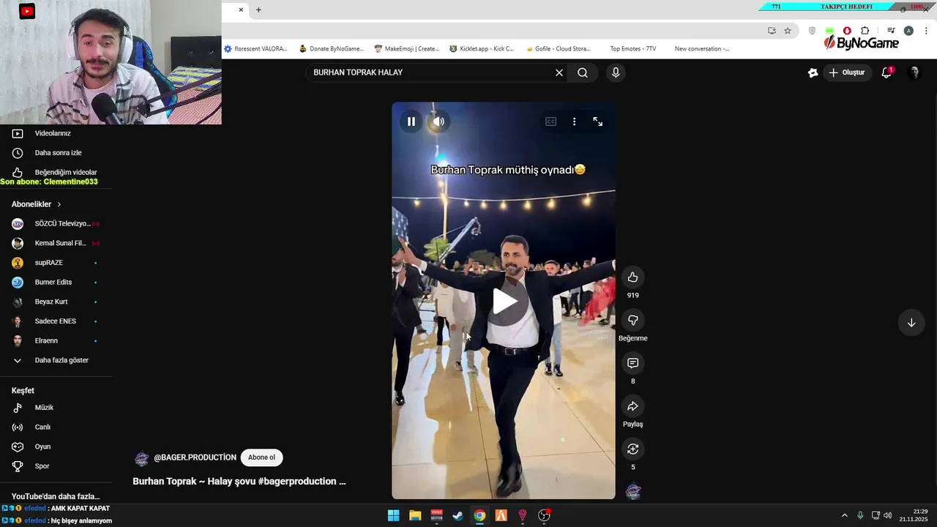Pause the Shorts video
The height and width of the screenshot is (527, 937).
point(411,122)
